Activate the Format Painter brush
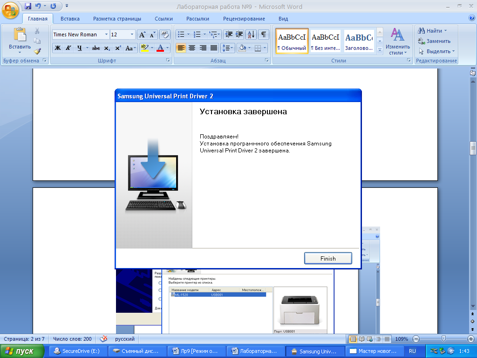 [x=37, y=51]
